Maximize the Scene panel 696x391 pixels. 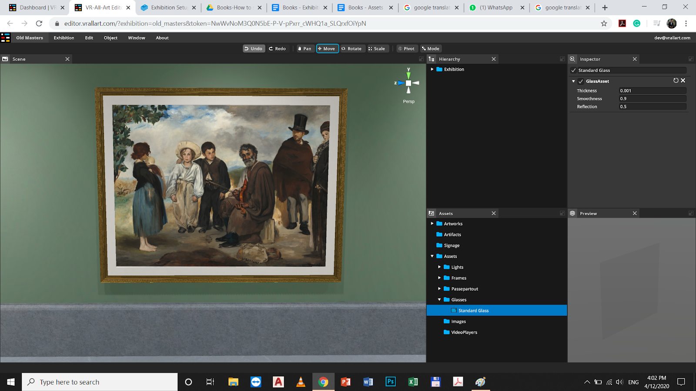click(421, 59)
